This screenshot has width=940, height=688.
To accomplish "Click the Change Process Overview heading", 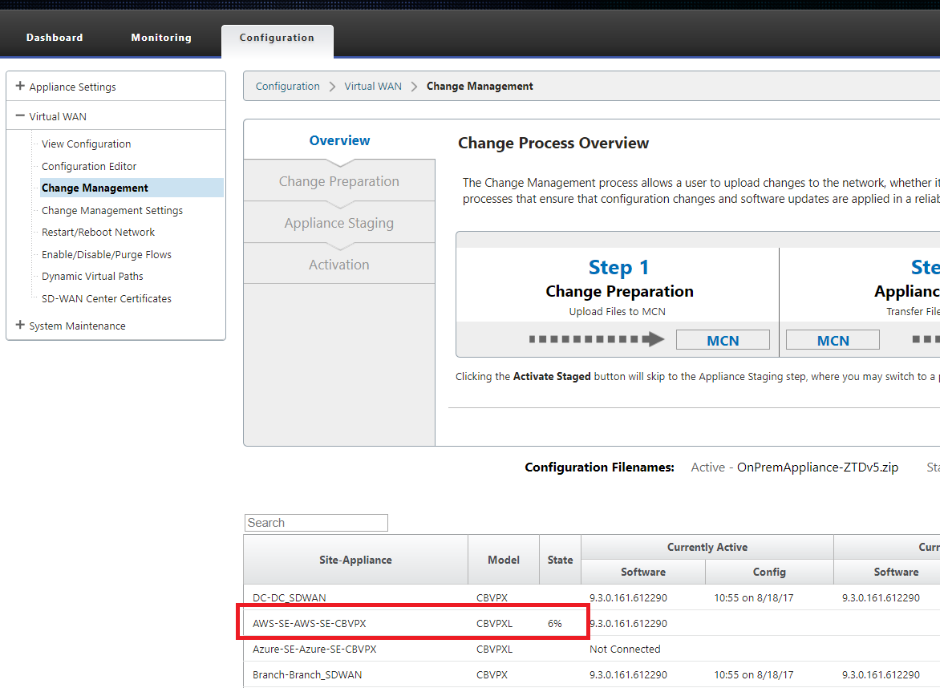I will [553, 143].
